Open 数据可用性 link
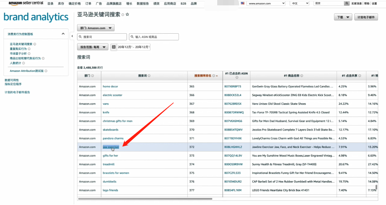This screenshot has height=205, width=386. click(12, 80)
